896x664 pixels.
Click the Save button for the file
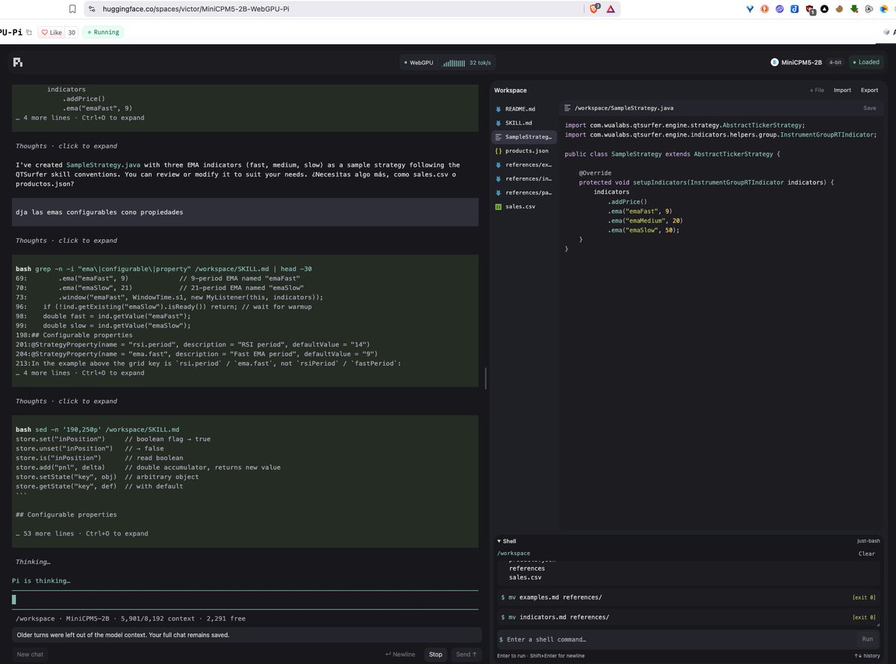click(x=870, y=108)
